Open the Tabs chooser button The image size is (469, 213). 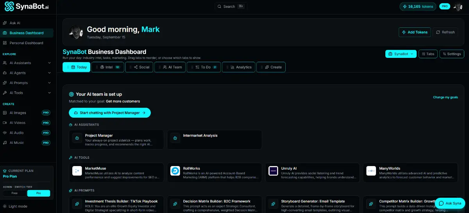click(x=428, y=54)
